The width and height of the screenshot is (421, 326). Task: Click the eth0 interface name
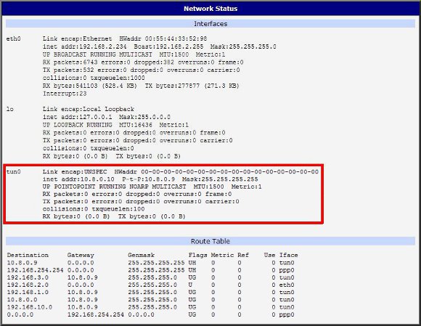click(13, 39)
